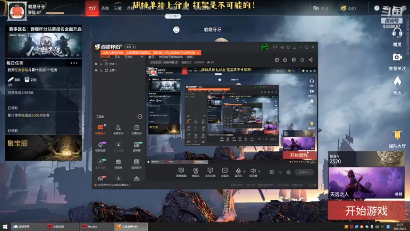Add a 手机投屏 source
Viewport: 410px width, 231px height.
210,172
